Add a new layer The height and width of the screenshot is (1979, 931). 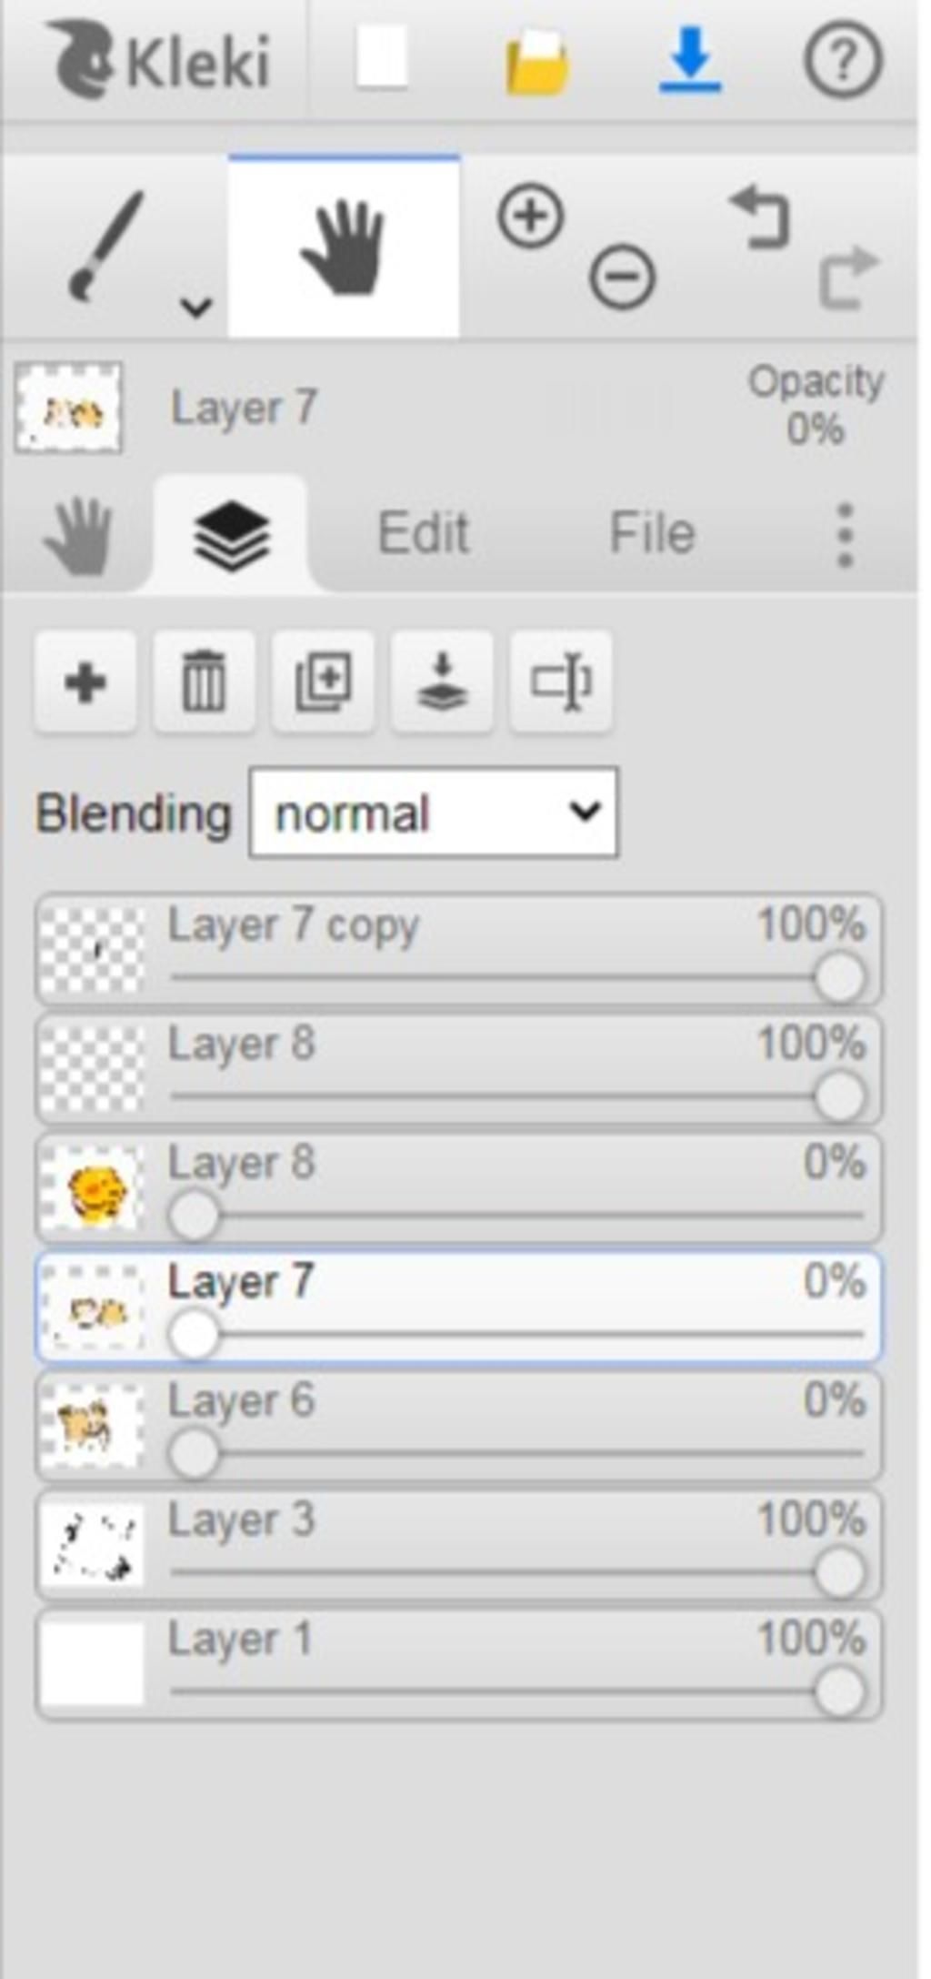85,682
